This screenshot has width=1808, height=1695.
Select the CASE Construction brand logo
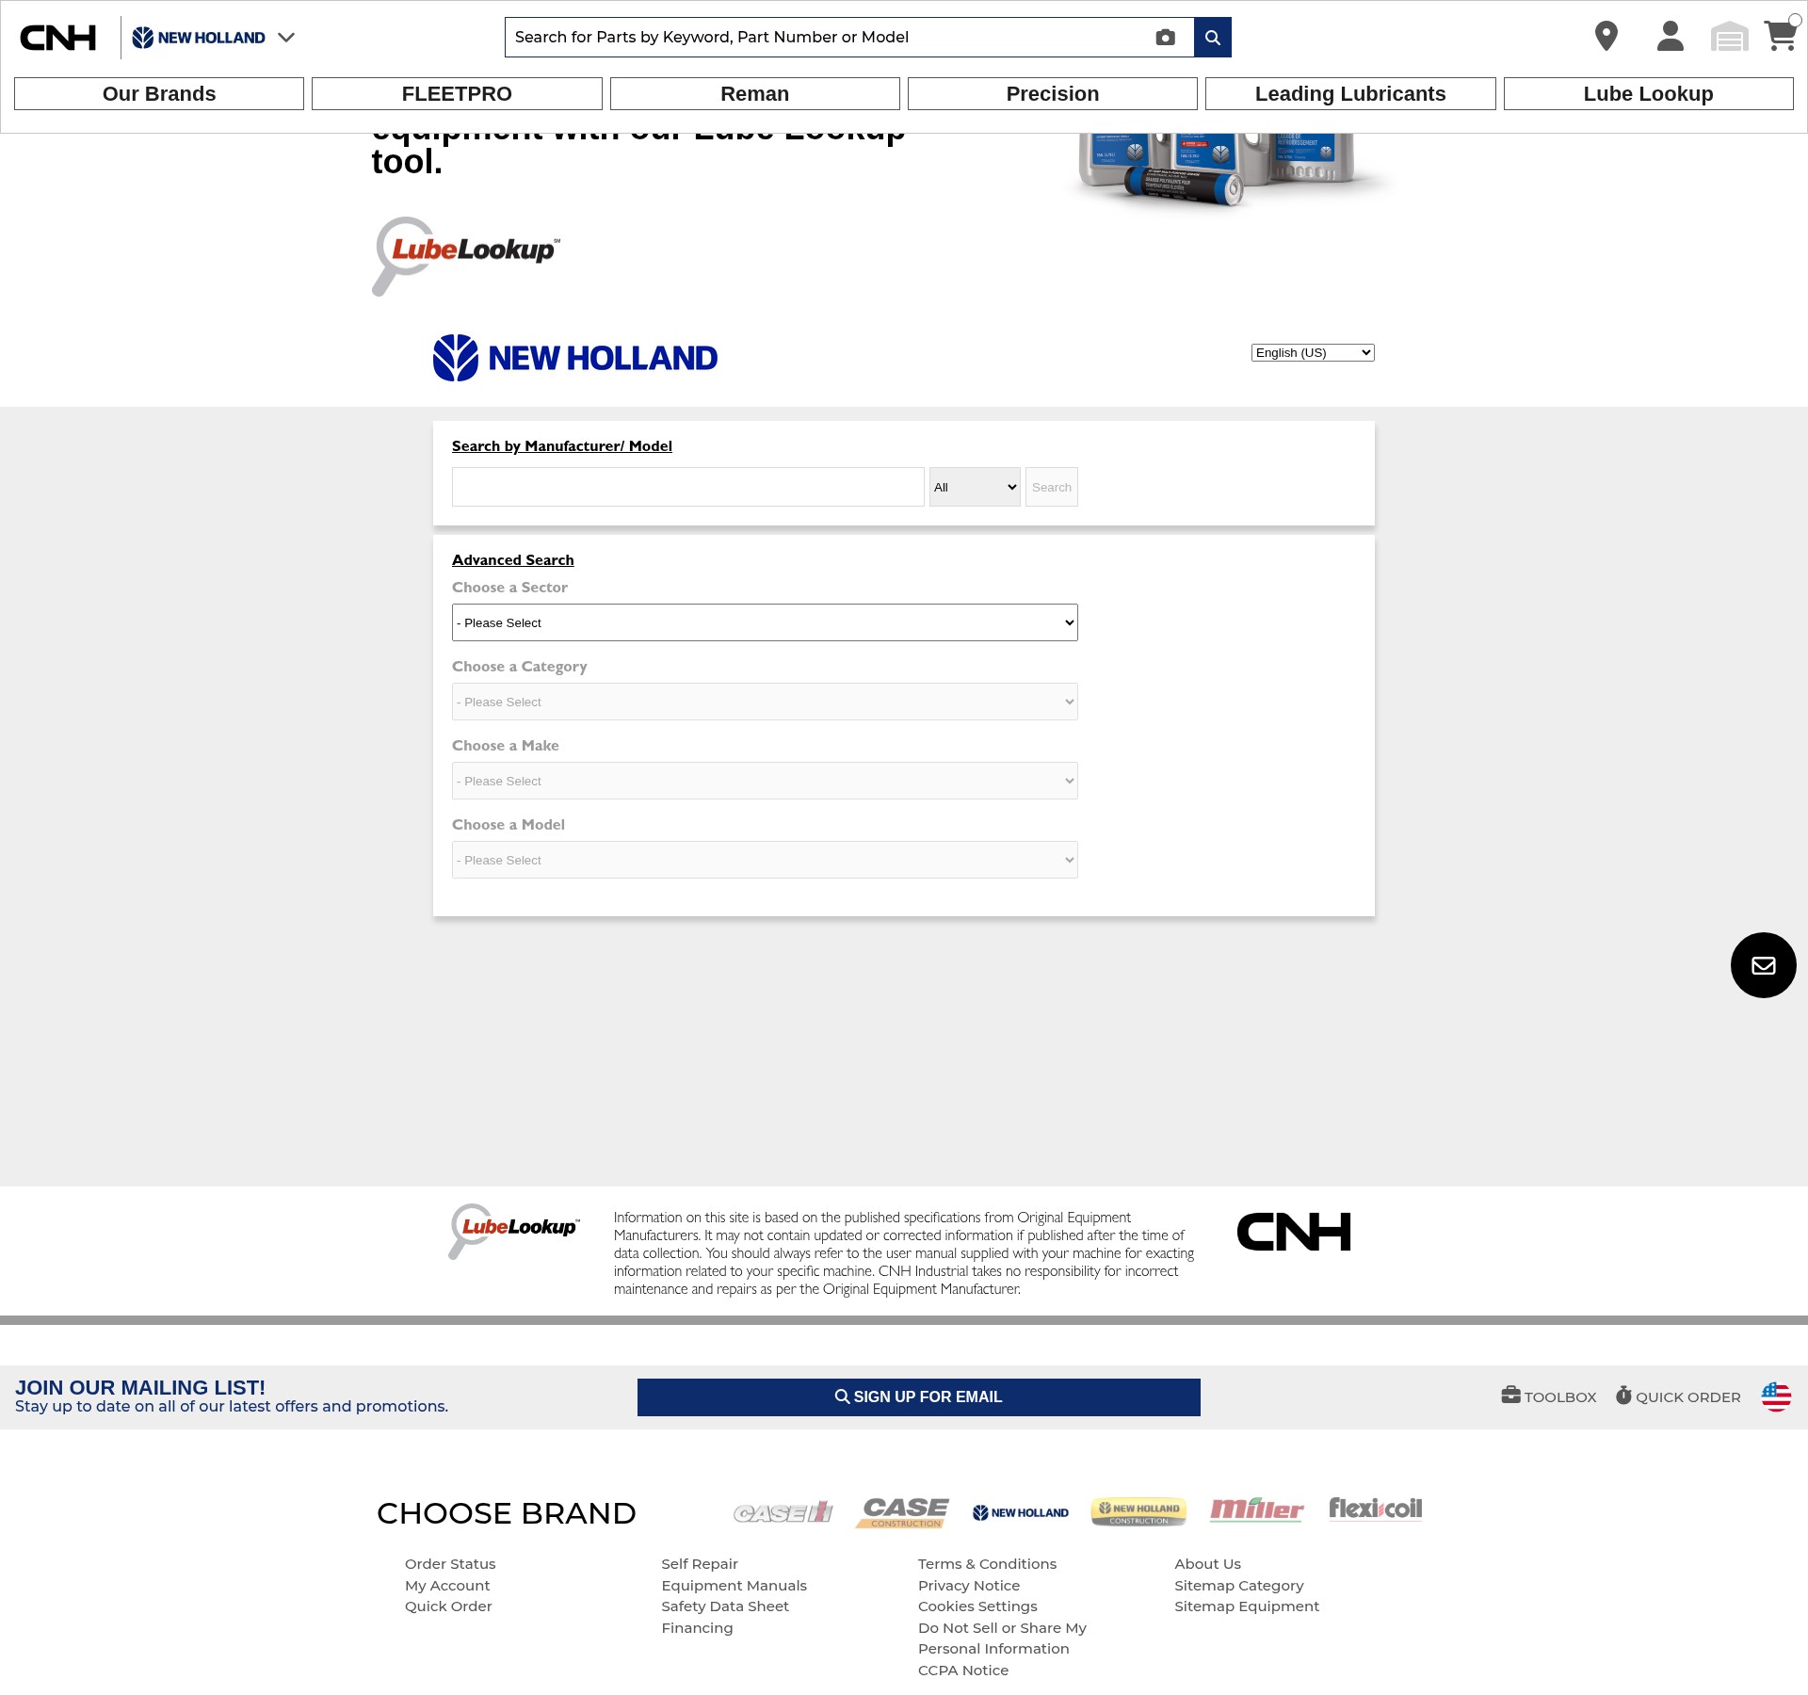[x=902, y=1512]
